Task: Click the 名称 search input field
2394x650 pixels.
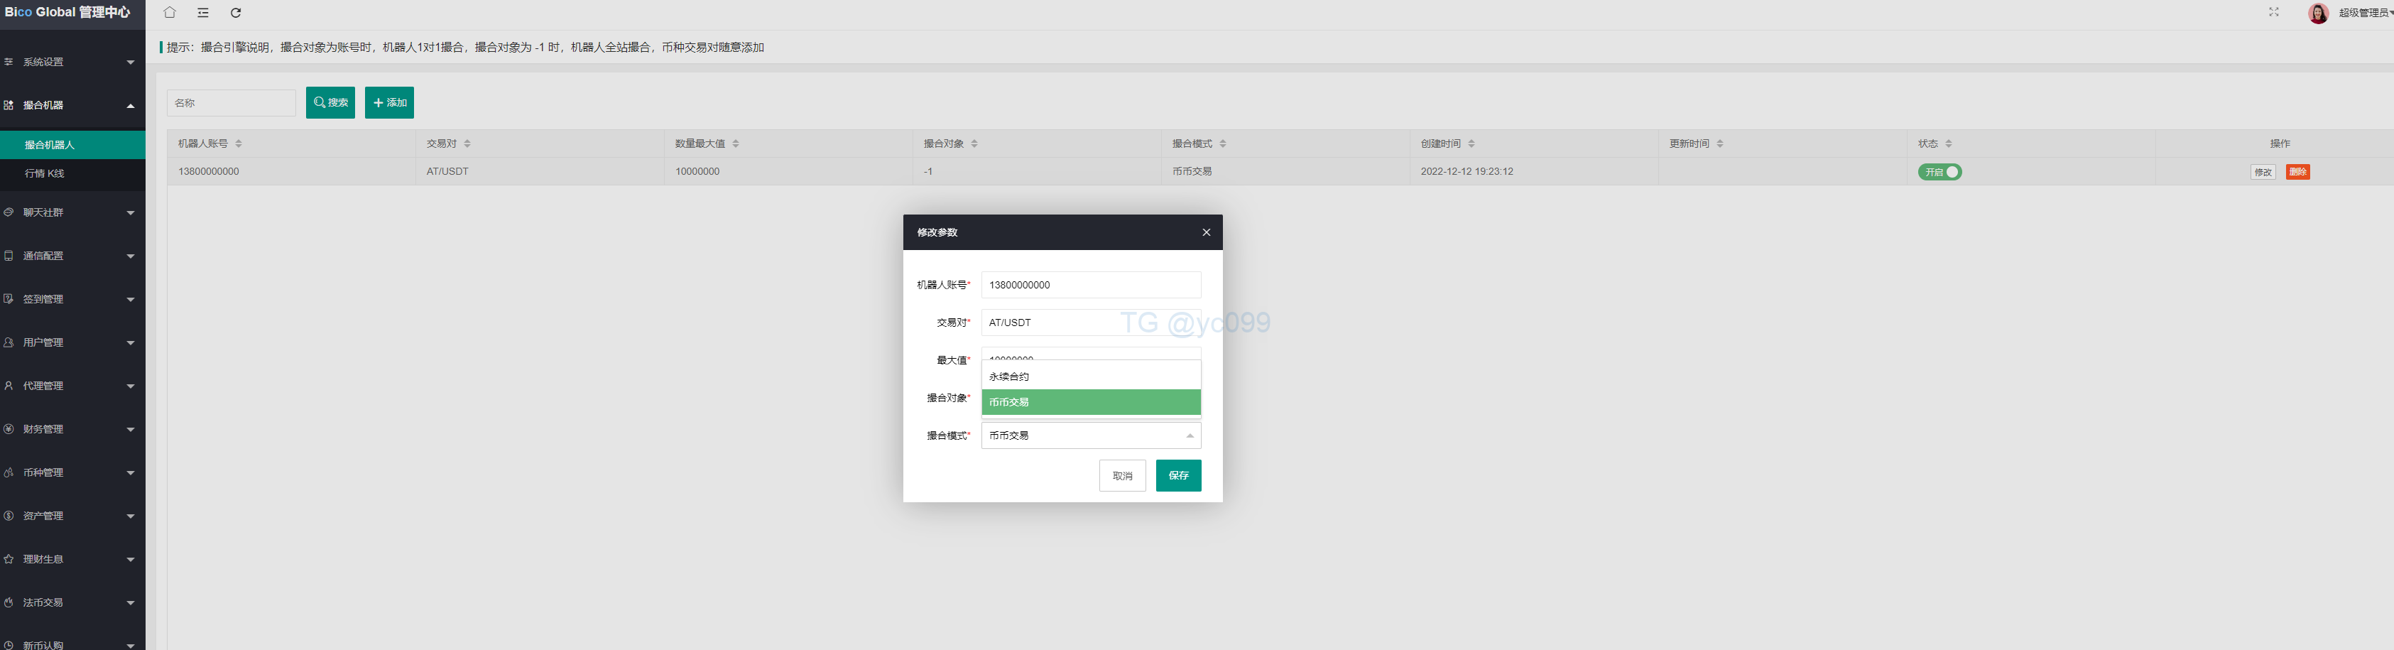Action: 231,102
